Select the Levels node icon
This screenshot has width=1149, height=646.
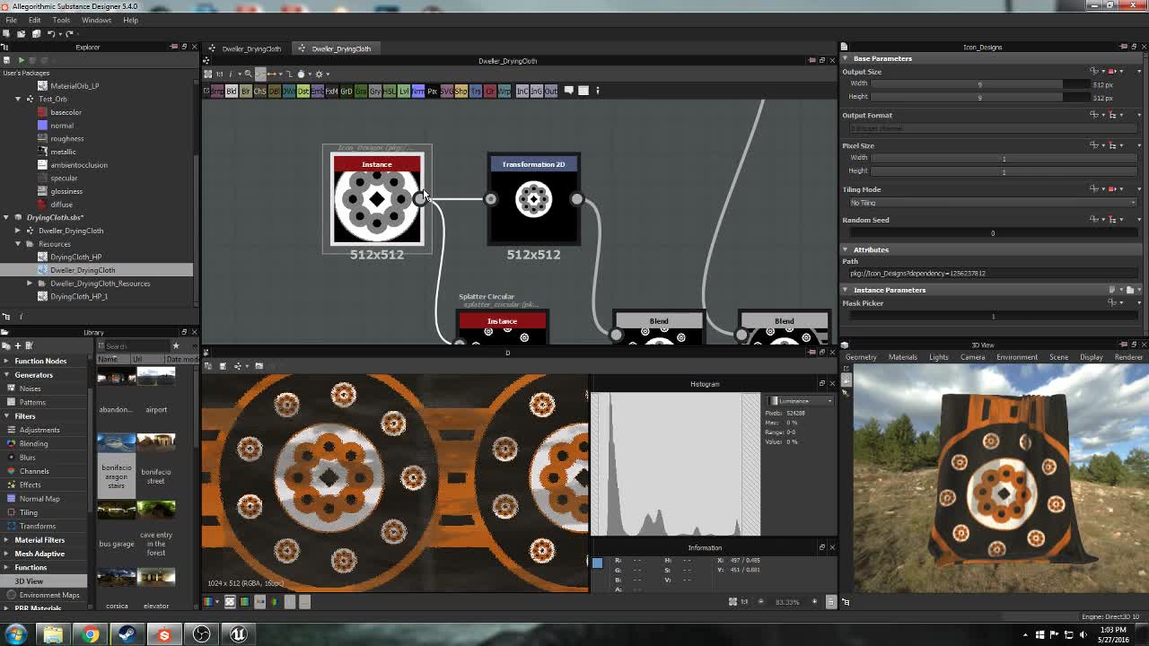403,91
